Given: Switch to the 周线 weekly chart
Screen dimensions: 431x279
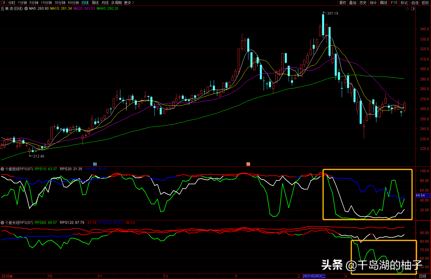Looking at the screenshot, I should coord(95,3).
